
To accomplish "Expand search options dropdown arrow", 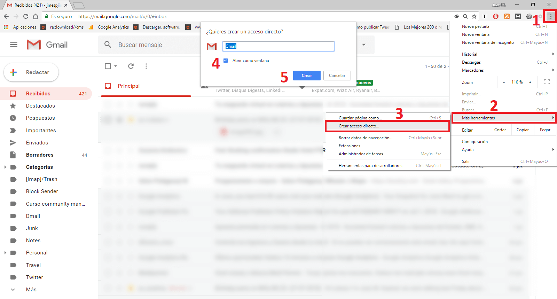I will [x=364, y=45].
